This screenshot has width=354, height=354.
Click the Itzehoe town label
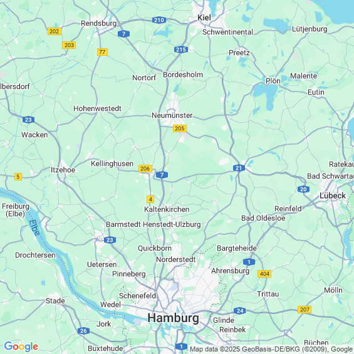tap(63, 170)
